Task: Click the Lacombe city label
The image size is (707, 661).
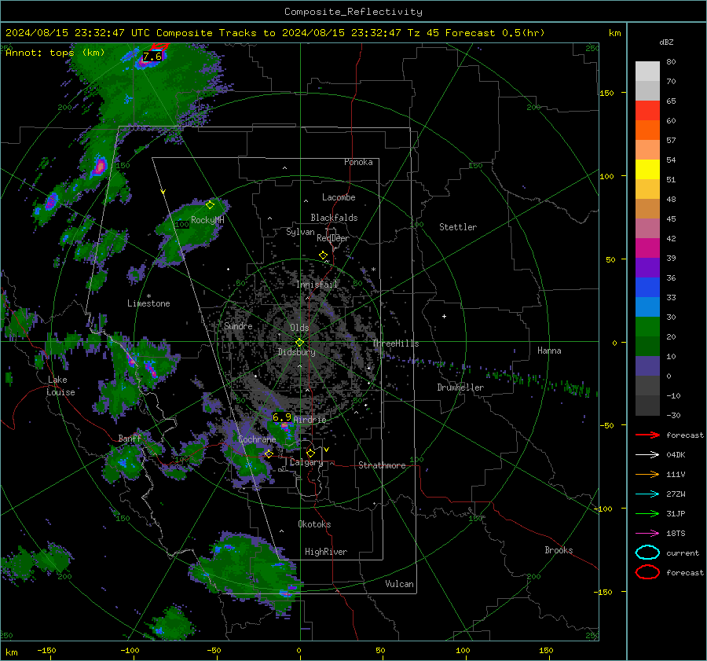Action: tap(339, 197)
